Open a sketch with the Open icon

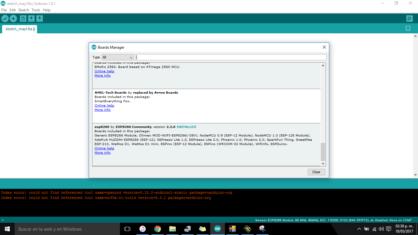(31, 19)
